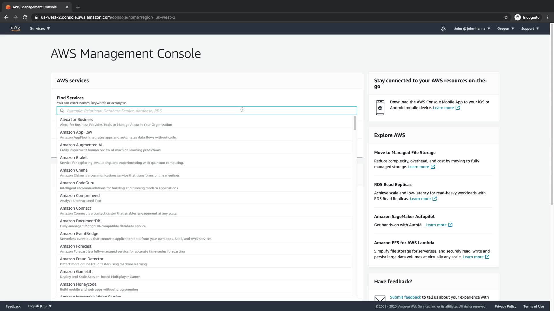Open the John @ john-hanna account dropdown
Viewport: 554px width, 311px height.
tap(472, 29)
